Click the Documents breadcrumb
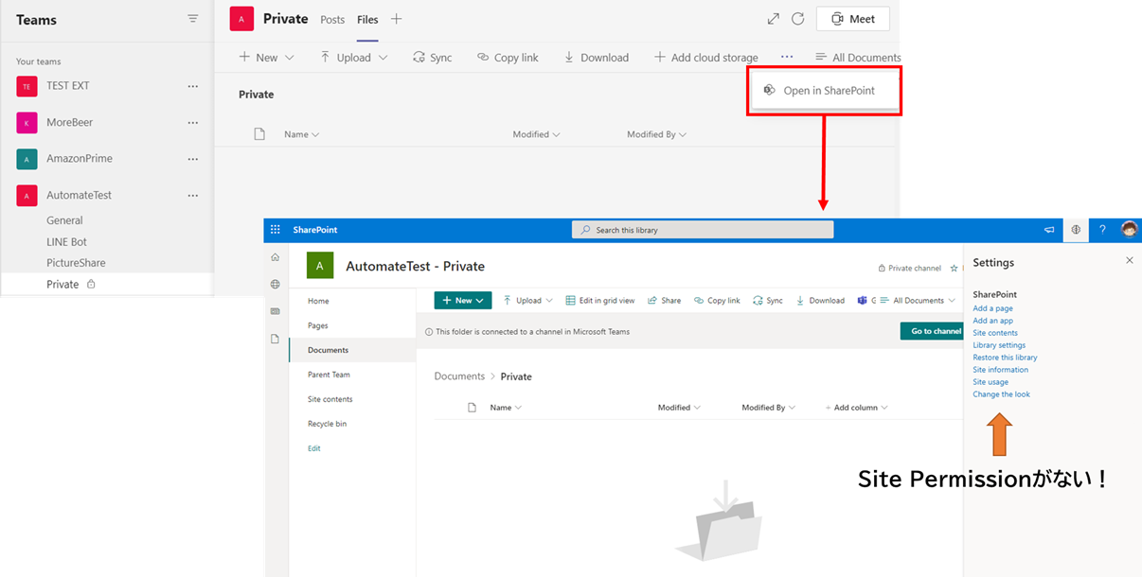 tap(459, 376)
